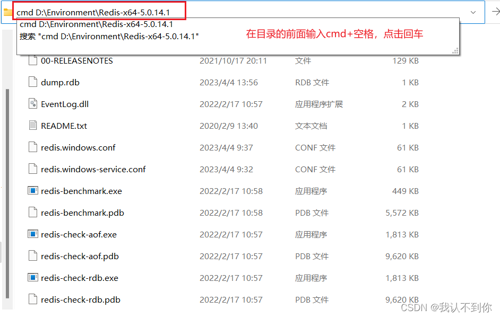Click the README.txt document icon

pyautogui.click(x=33, y=126)
